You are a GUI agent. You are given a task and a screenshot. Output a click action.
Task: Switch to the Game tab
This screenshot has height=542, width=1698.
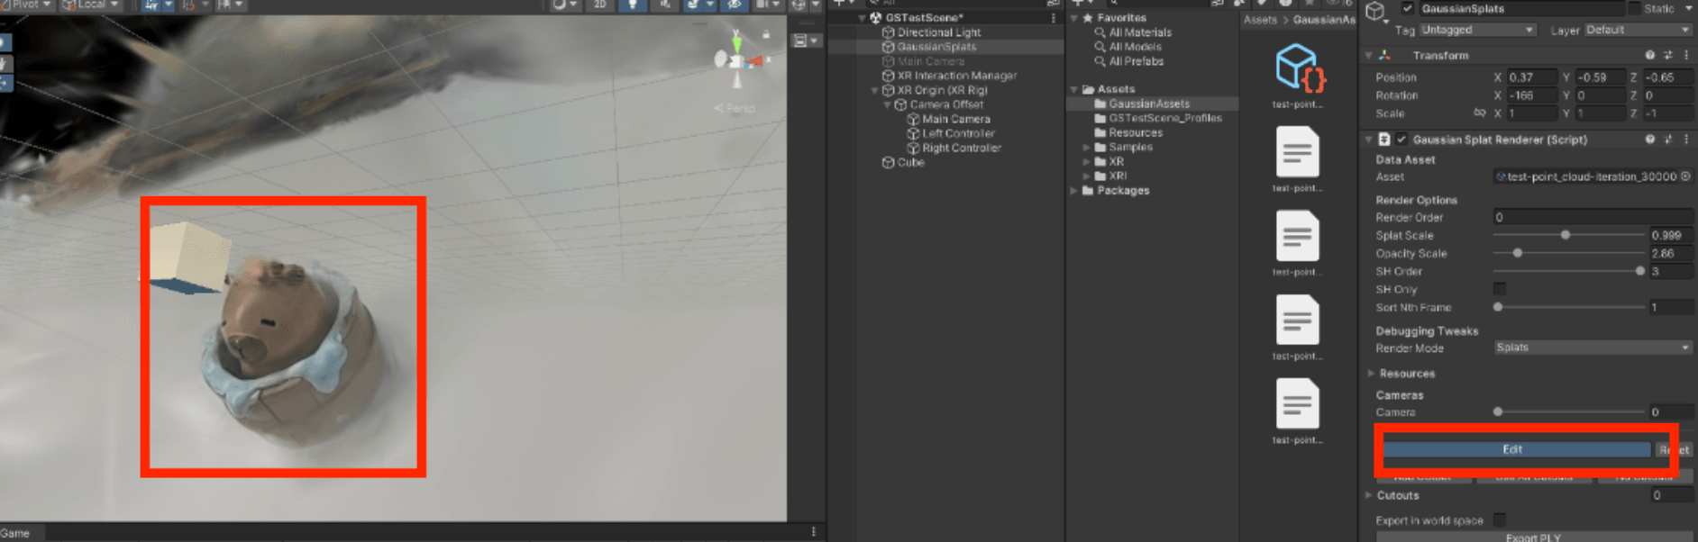pyautogui.click(x=15, y=533)
